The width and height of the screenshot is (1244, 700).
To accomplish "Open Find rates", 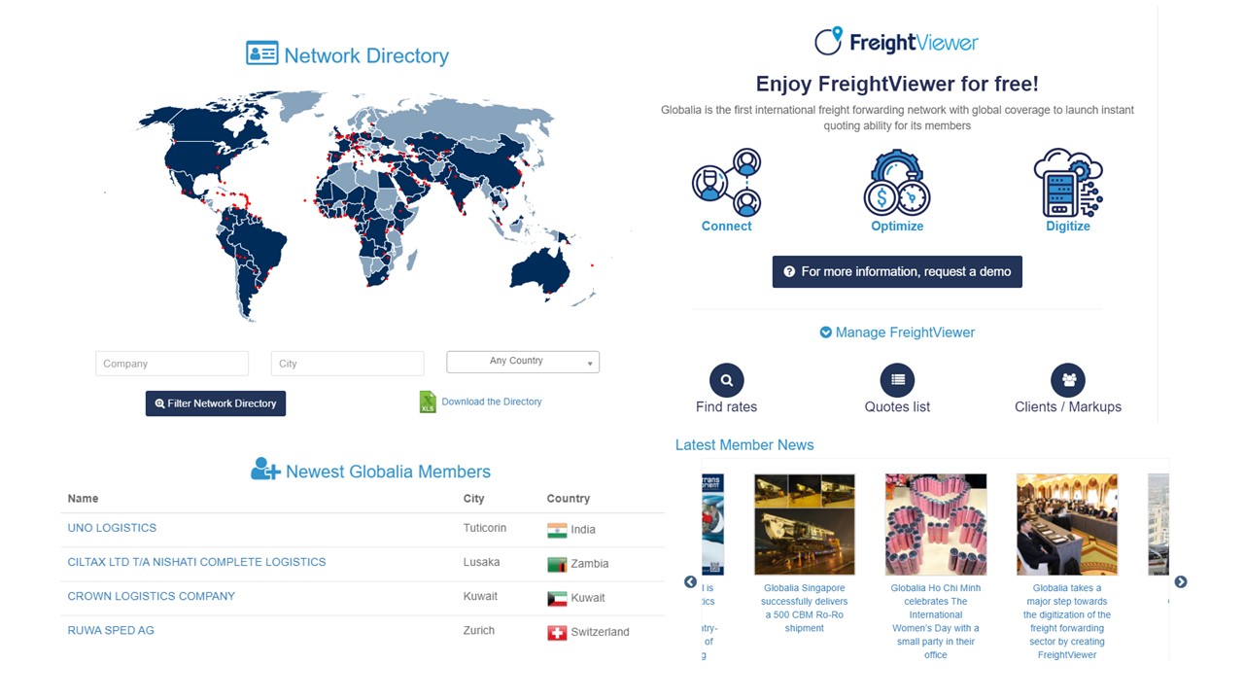I will [726, 379].
